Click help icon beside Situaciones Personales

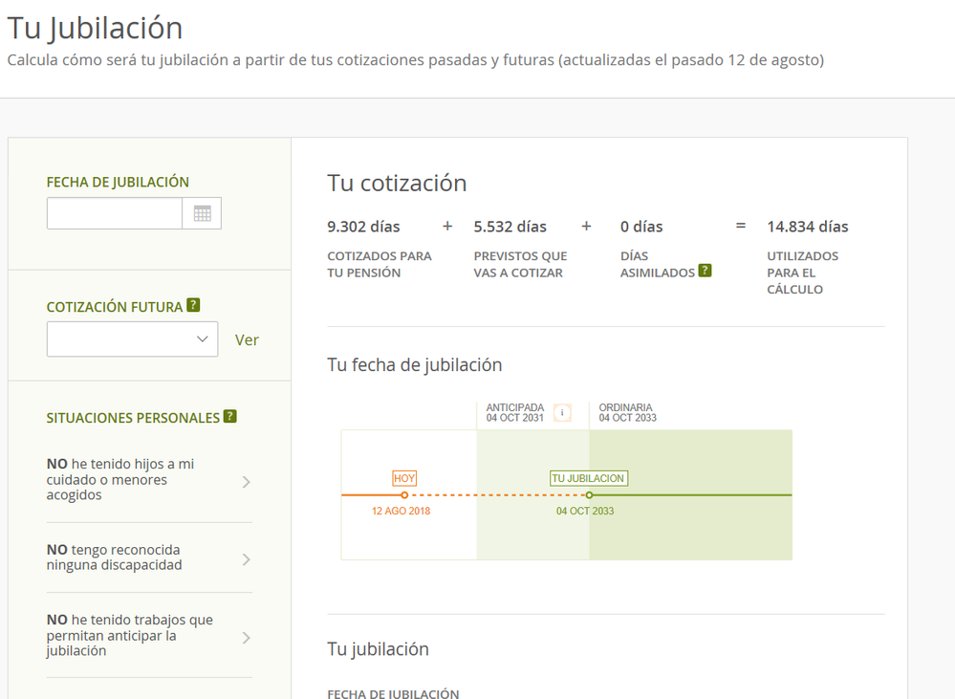coord(229,417)
